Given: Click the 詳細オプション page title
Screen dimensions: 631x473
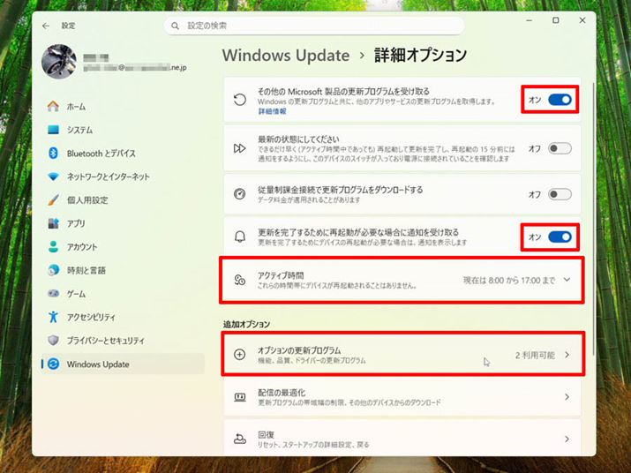Looking at the screenshot, I should pyautogui.click(x=421, y=55).
